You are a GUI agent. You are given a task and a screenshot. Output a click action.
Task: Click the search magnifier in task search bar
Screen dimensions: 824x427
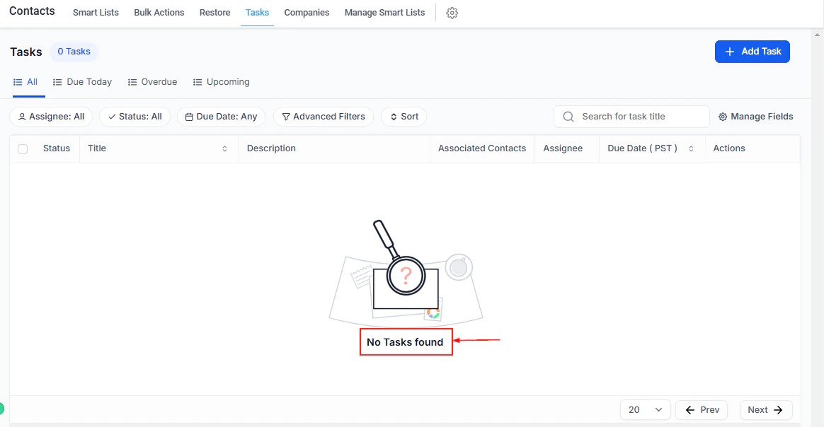point(568,116)
